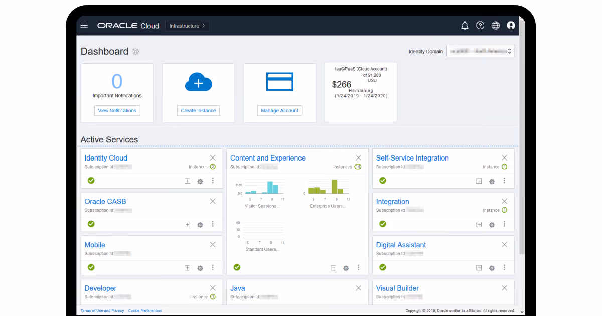Open the Java service link

point(238,288)
